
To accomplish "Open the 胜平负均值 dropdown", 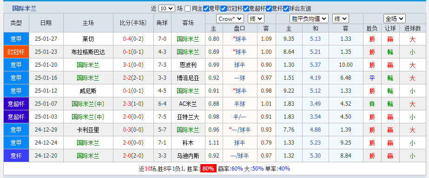I will tap(309, 19).
